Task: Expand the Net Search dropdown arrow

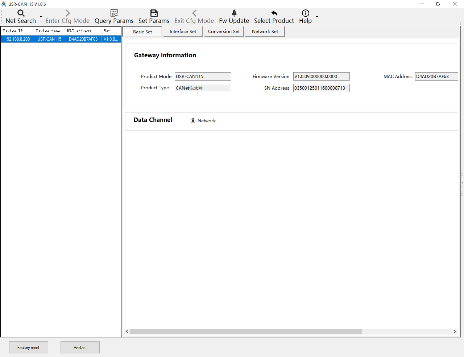Action: click(x=41, y=17)
